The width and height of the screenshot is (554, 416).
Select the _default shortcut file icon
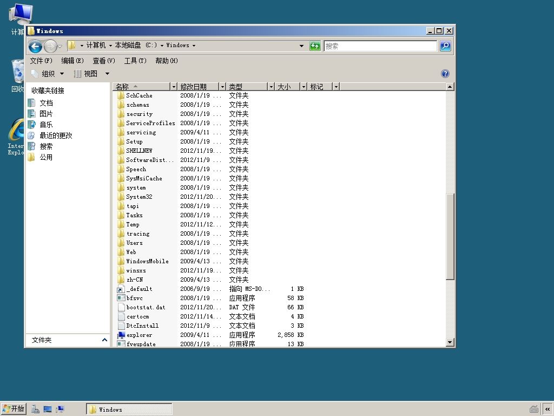coord(121,289)
